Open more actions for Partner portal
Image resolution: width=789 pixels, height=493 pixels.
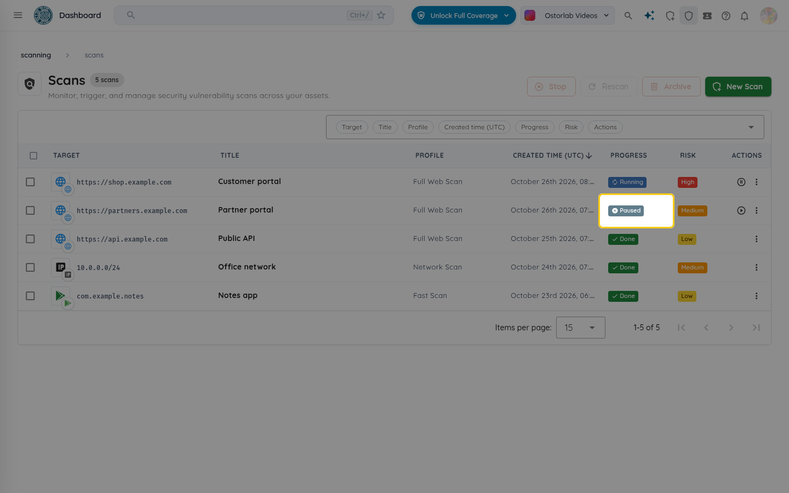(x=757, y=210)
